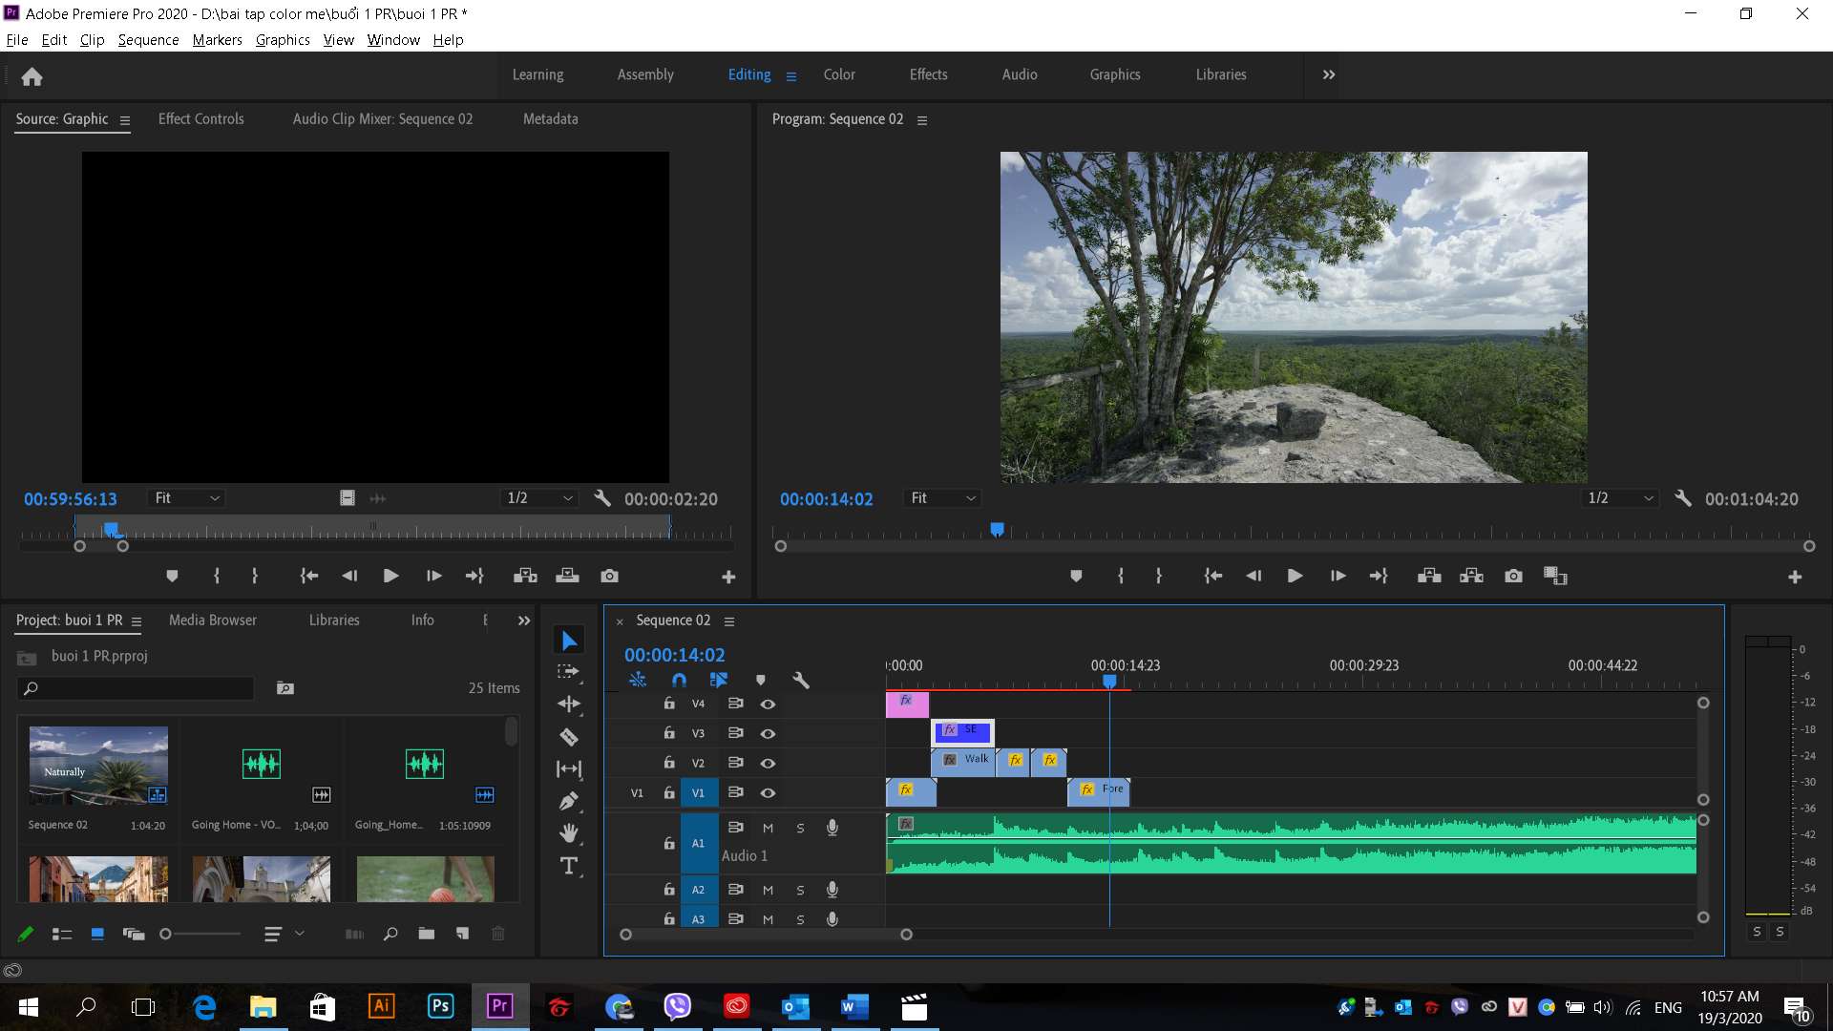Select the Type tool

coord(569,866)
